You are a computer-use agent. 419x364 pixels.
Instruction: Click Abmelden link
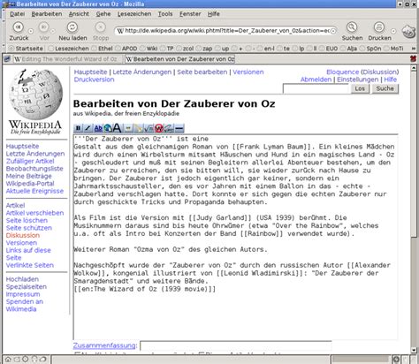tap(316, 80)
